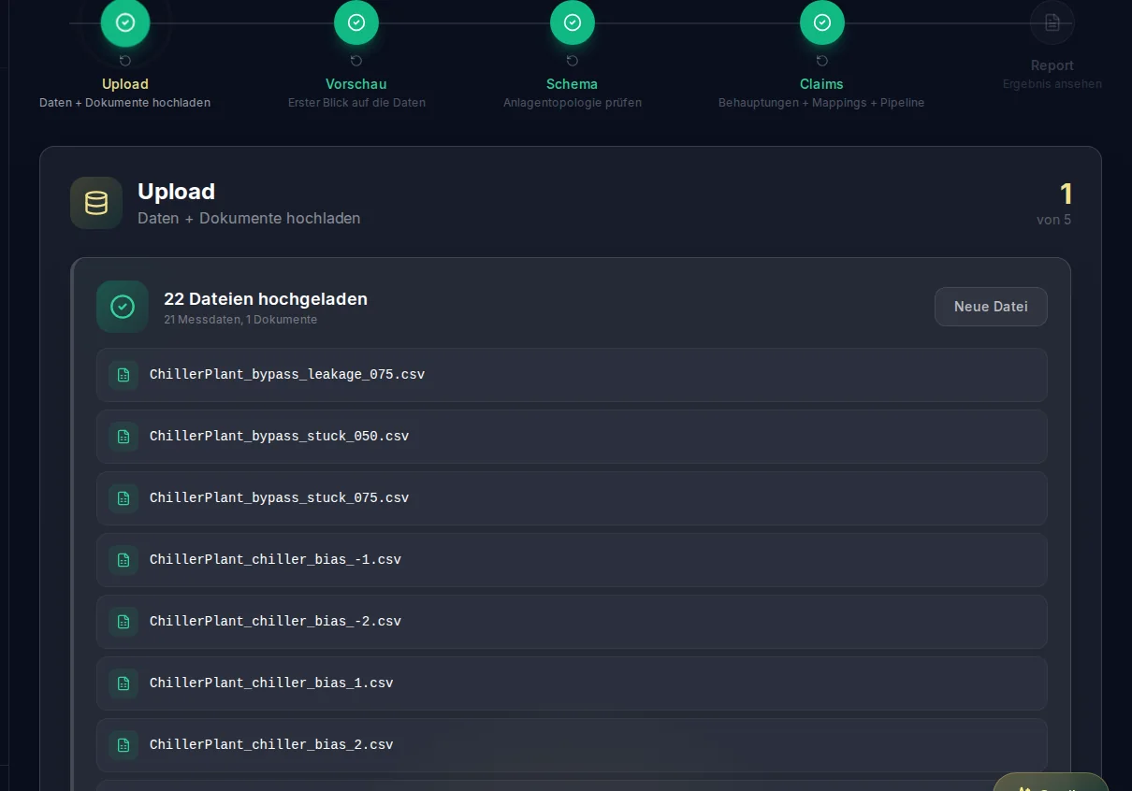Image resolution: width=1132 pixels, height=791 pixels.
Task: Click the Report step document icon
Action: point(1052,22)
